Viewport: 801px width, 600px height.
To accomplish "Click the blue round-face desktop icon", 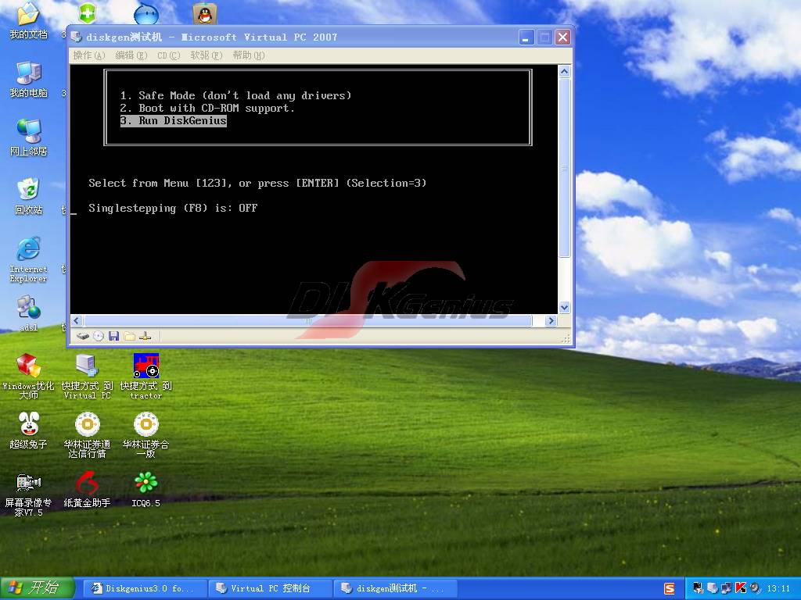I will click(x=146, y=14).
